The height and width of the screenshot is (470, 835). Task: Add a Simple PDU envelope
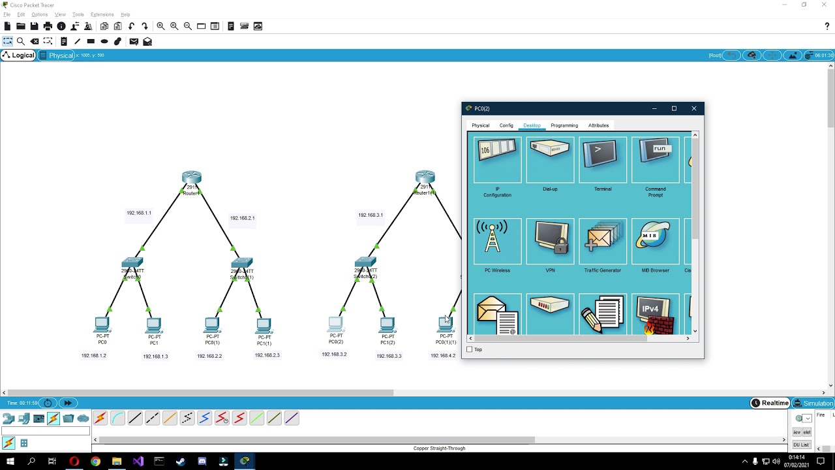pyautogui.click(x=134, y=41)
